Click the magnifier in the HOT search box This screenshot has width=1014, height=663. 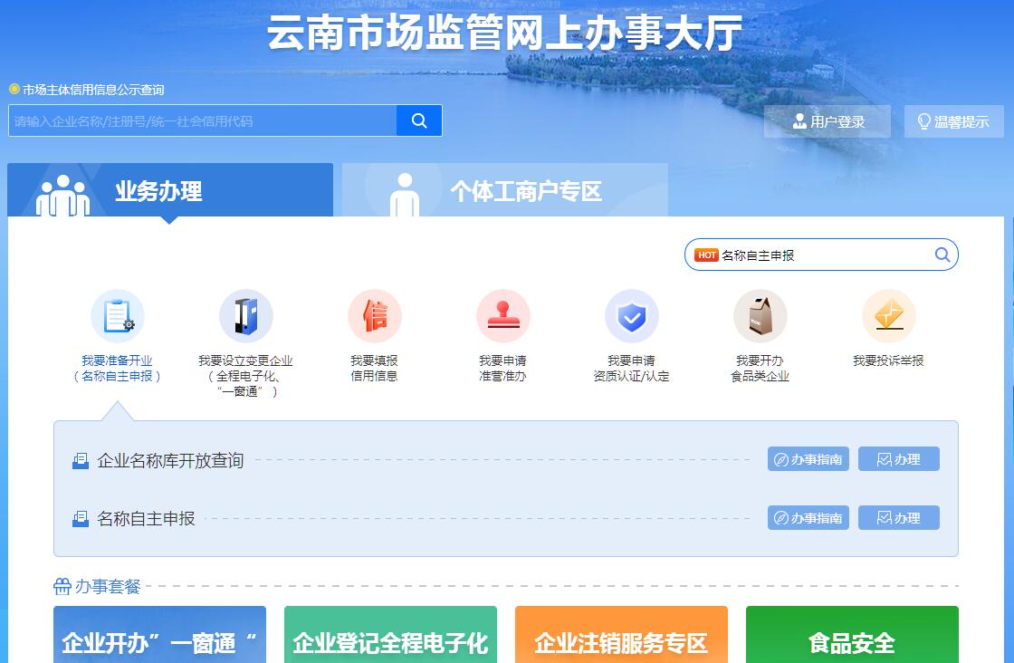click(x=942, y=255)
